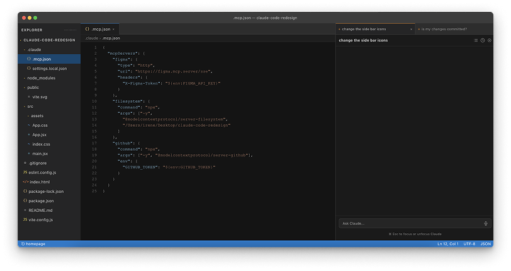Open package.json in the explorer
511x271 pixels.
pyautogui.click(x=49, y=201)
